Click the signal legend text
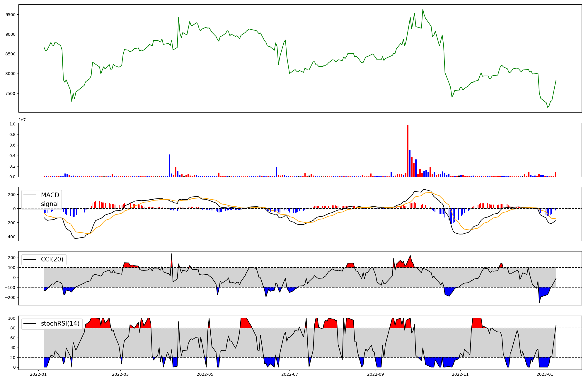 click(50, 204)
